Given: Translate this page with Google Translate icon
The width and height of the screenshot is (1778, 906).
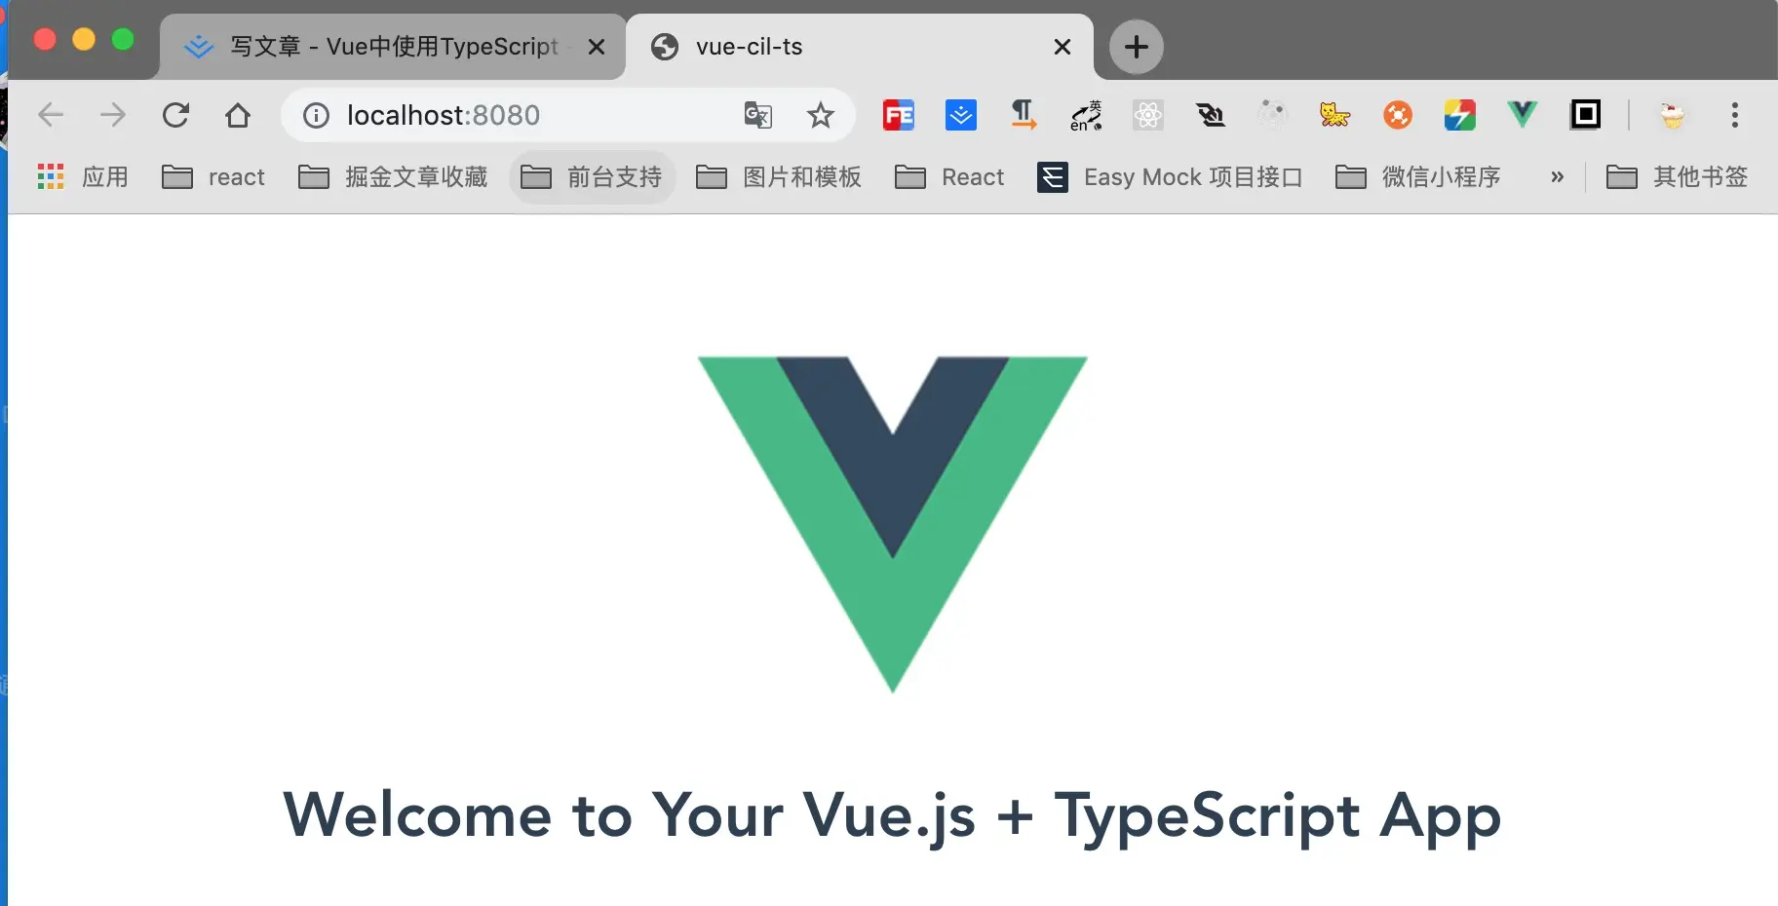Looking at the screenshot, I should (x=758, y=115).
